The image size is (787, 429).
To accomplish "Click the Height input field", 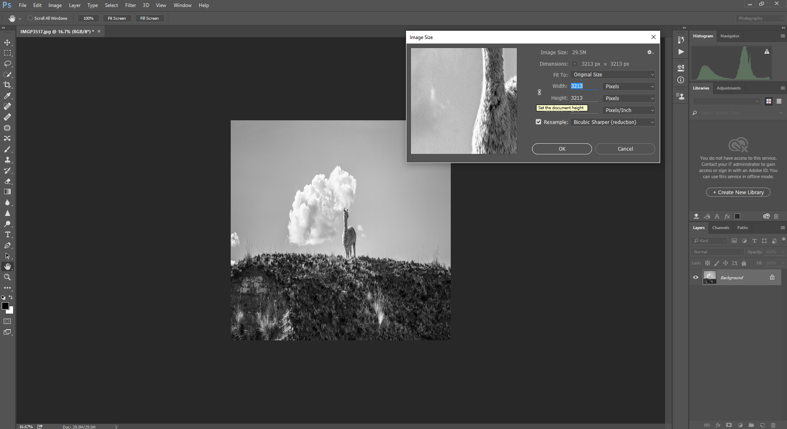I will click(x=583, y=98).
